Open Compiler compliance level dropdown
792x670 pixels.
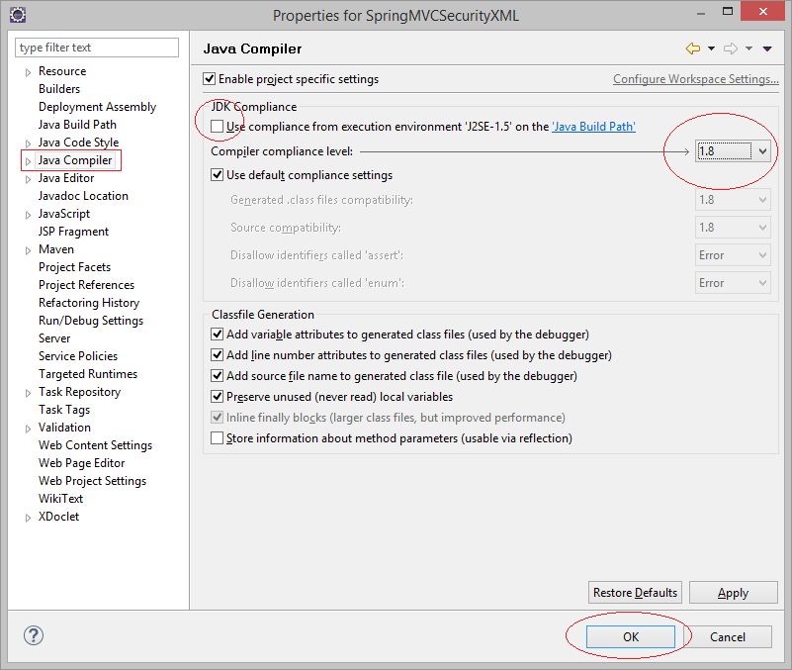[733, 151]
